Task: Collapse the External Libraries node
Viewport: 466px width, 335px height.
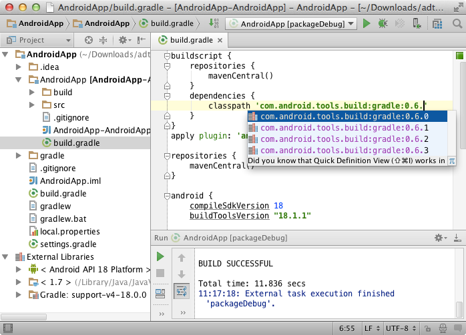Action: coord(6,257)
